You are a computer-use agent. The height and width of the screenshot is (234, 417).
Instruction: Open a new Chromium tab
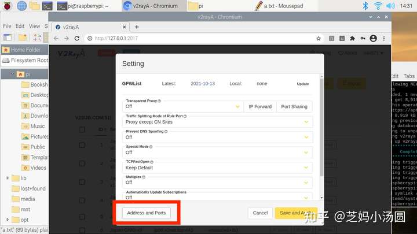point(137,27)
